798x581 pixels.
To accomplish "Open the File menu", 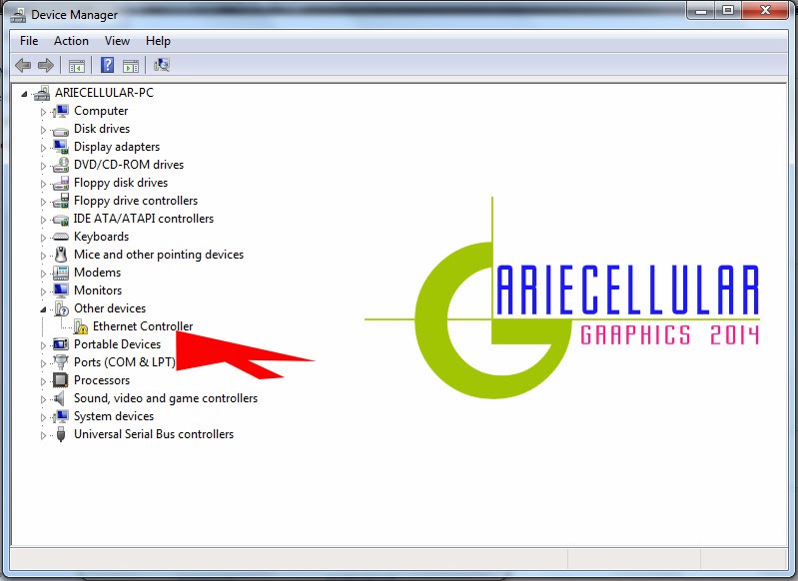I will point(29,41).
